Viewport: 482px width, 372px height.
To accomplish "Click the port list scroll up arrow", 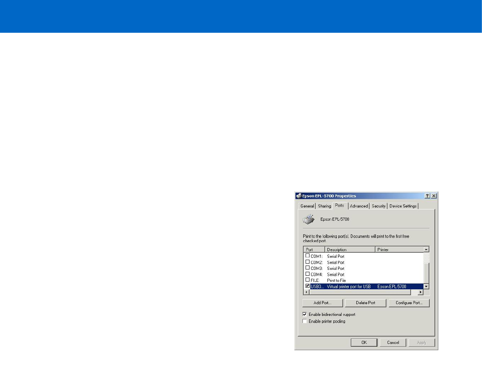I will click(426, 250).
